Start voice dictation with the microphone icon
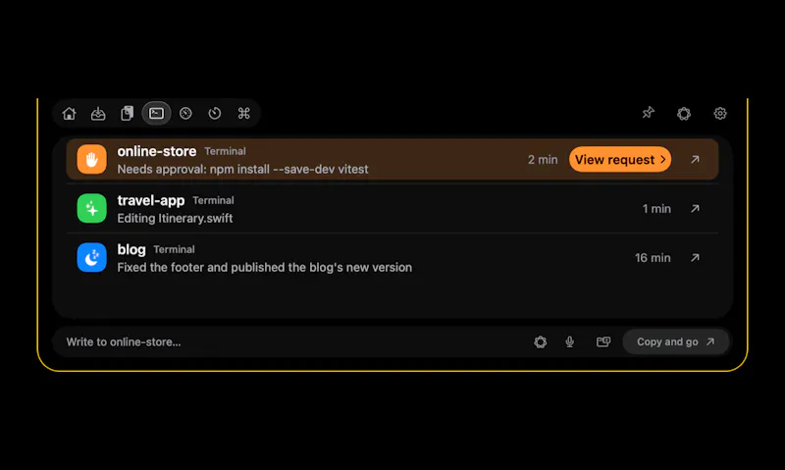 point(570,341)
